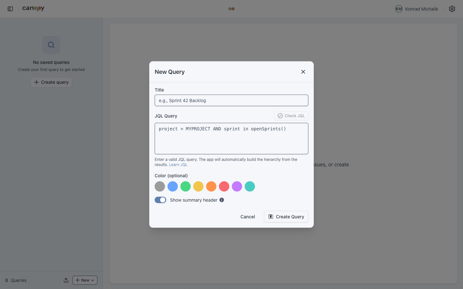This screenshot has width=463, height=289.
Task: Open the Learn JQL link
Action: (x=178, y=164)
